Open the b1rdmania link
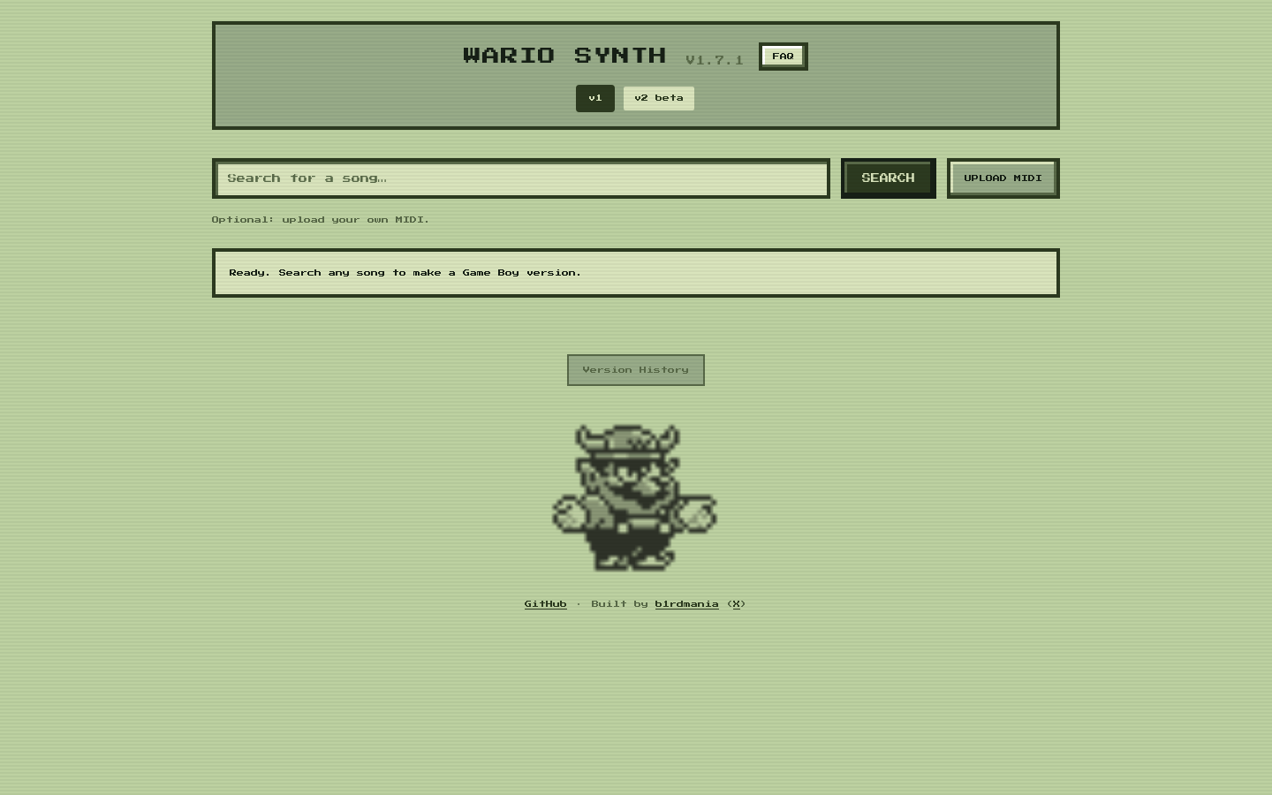1272x795 pixels. click(x=686, y=604)
